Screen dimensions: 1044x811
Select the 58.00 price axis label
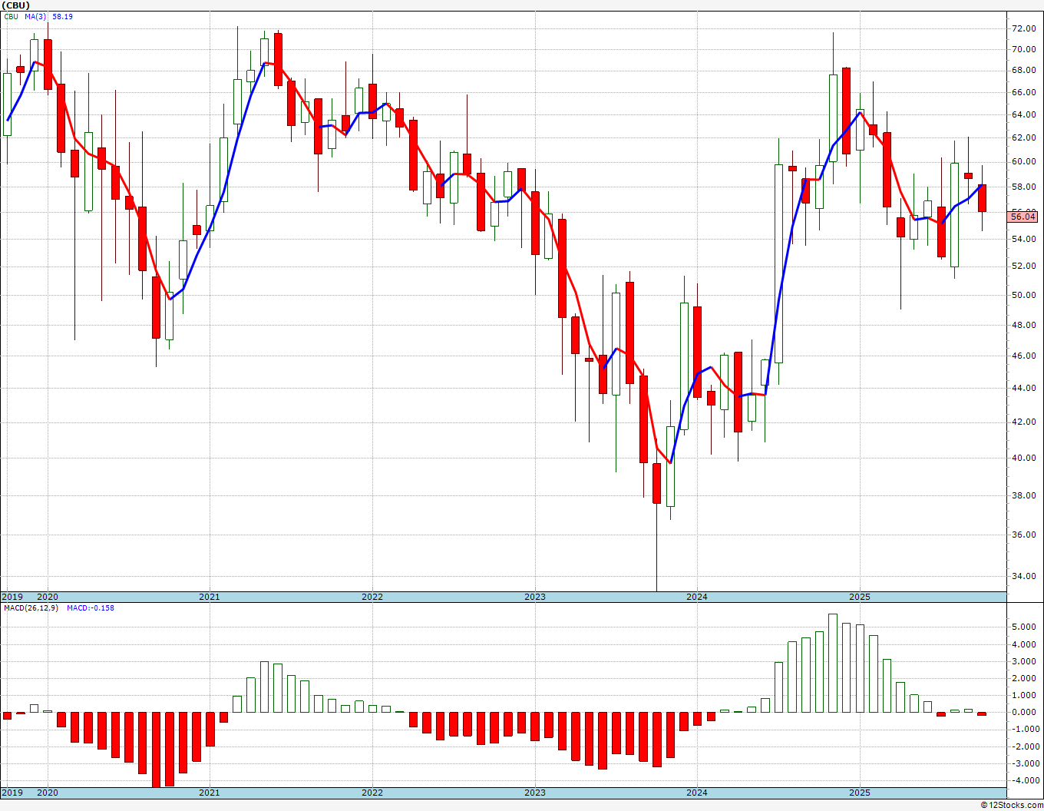click(x=1023, y=187)
